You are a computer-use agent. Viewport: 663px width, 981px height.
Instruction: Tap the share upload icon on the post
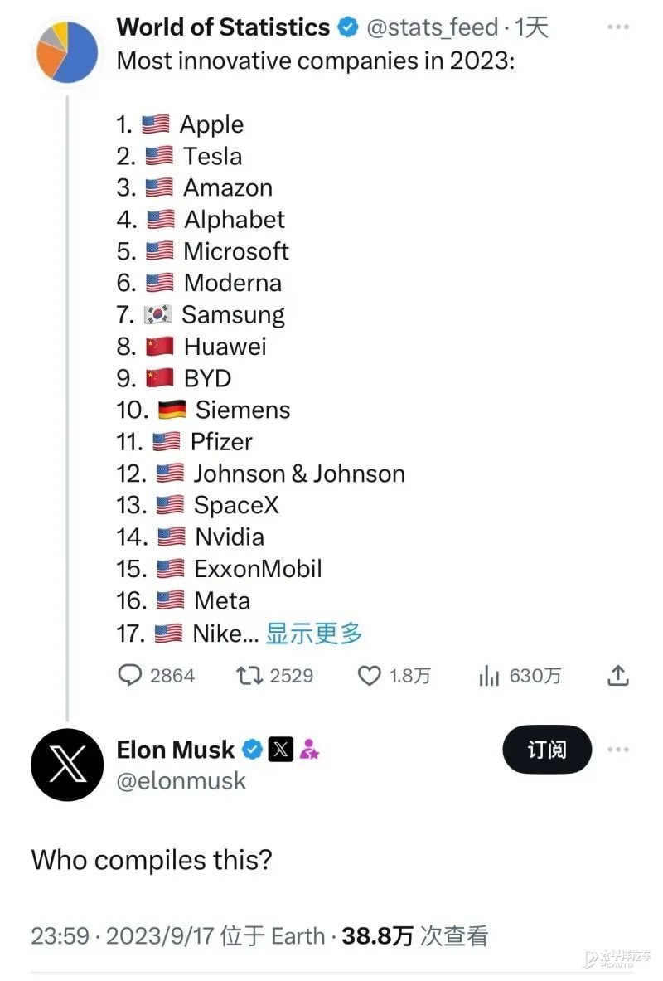(x=618, y=675)
